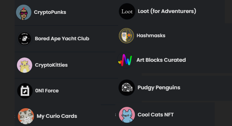
Task: Open the Bored Ape Yacht Club logo
Action: click(24, 39)
